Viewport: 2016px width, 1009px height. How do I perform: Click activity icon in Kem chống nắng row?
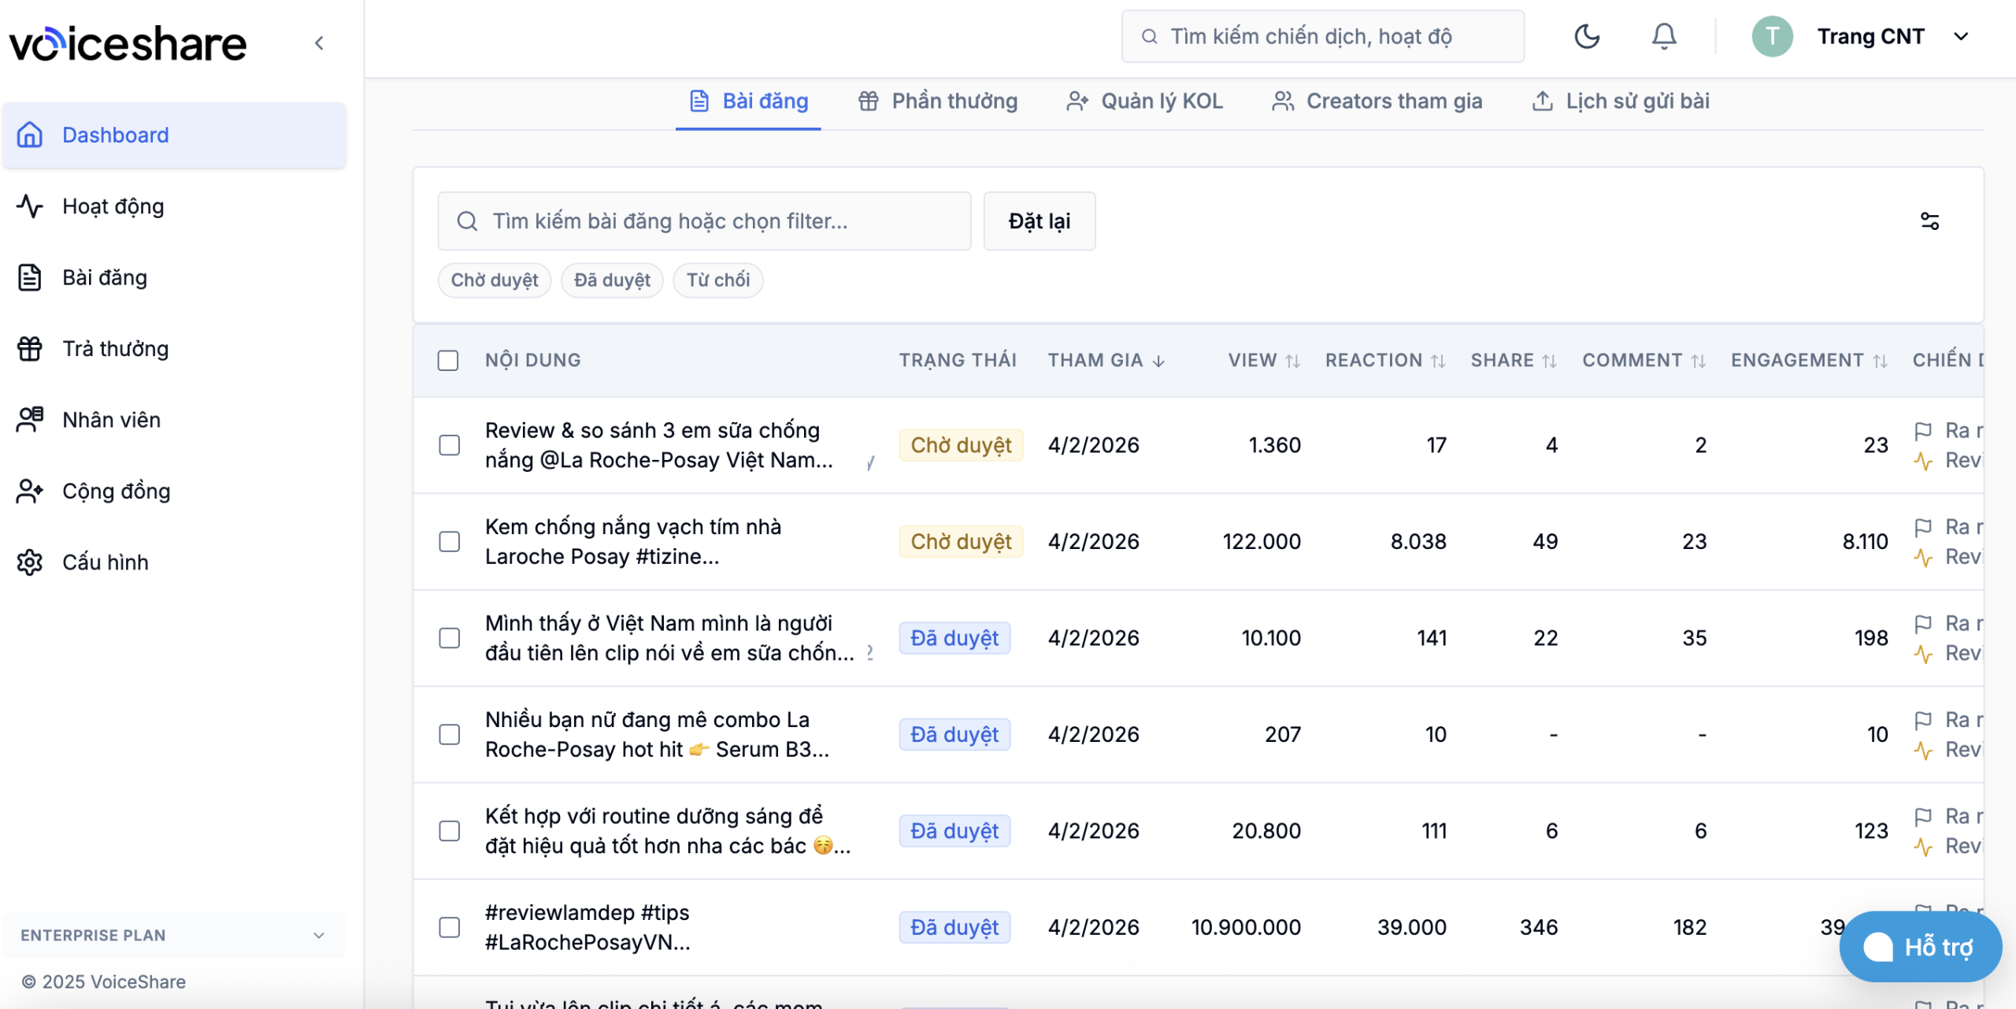coord(1923,558)
